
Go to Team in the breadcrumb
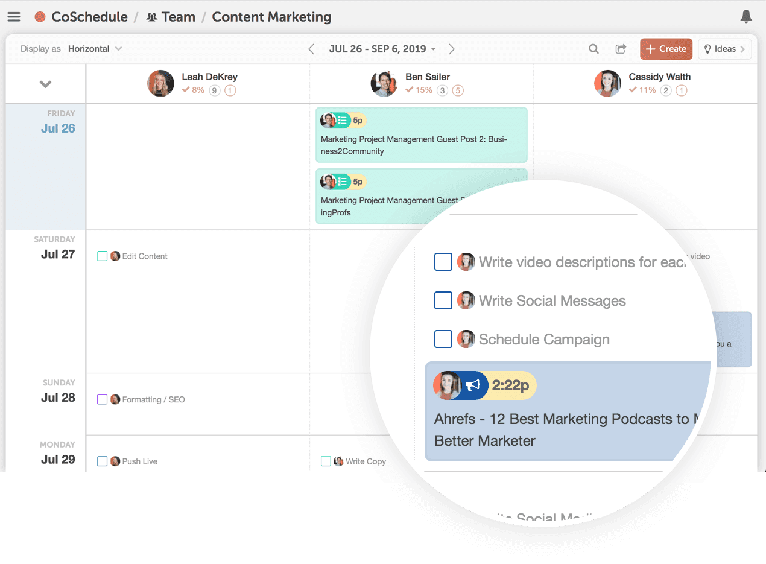(x=179, y=17)
